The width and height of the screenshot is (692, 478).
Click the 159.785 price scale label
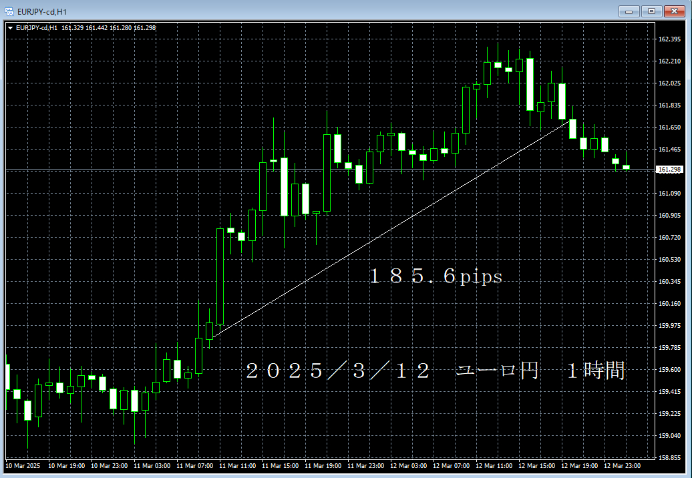pos(669,347)
